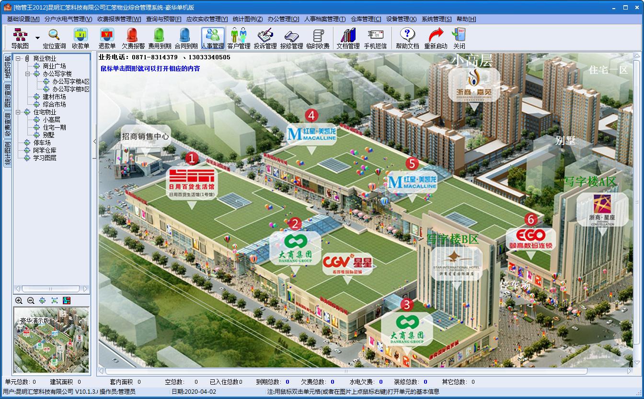The width and height of the screenshot is (644, 399).
Task: Open the 帮助文档 help document
Action: click(x=407, y=38)
